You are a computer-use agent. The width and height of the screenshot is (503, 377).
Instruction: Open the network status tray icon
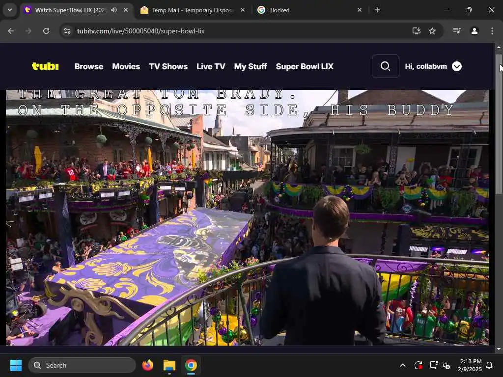coord(434,365)
